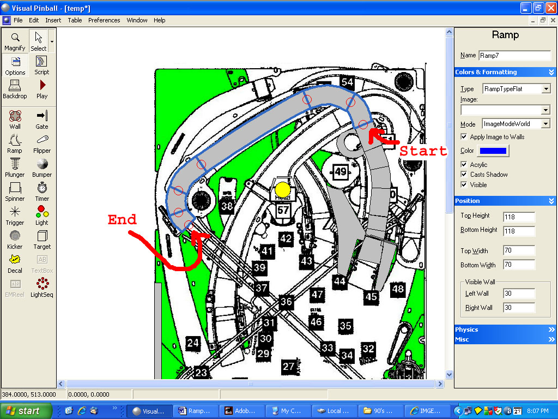
Task: Click the Windows start button
Action: 26,411
